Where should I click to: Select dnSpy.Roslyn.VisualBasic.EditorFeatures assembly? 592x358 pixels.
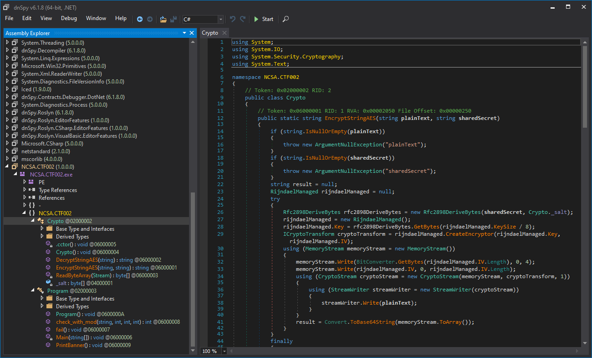pyautogui.click(x=79, y=135)
